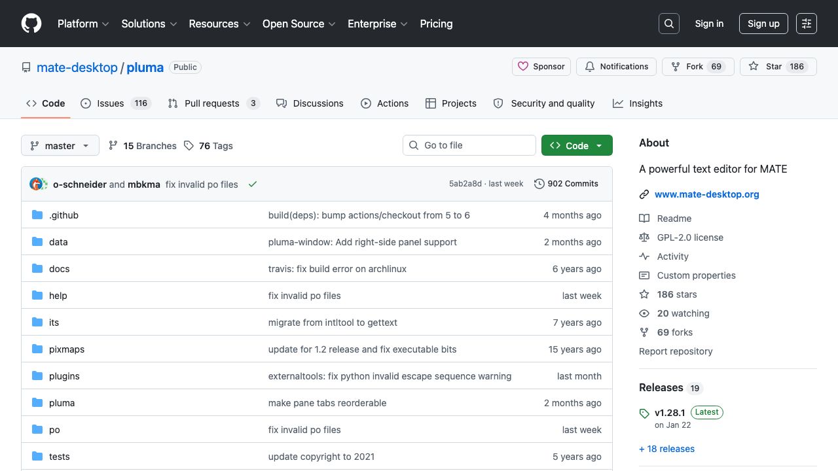This screenshot has height=471, width=838.
Task: Click the data folder icon
Action: tap(37, 242)
